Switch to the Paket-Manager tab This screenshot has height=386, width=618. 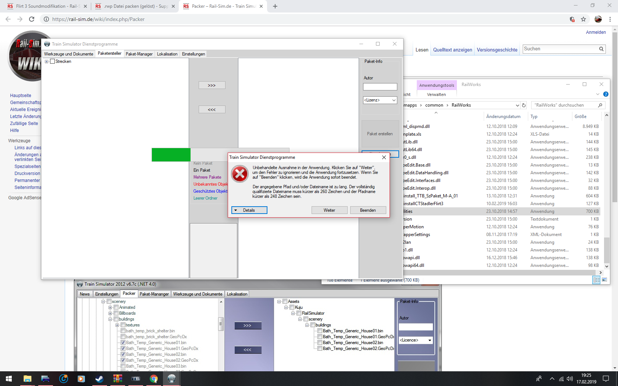139,54
